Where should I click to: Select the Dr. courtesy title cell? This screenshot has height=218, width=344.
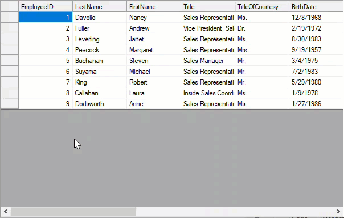[262, 28]
